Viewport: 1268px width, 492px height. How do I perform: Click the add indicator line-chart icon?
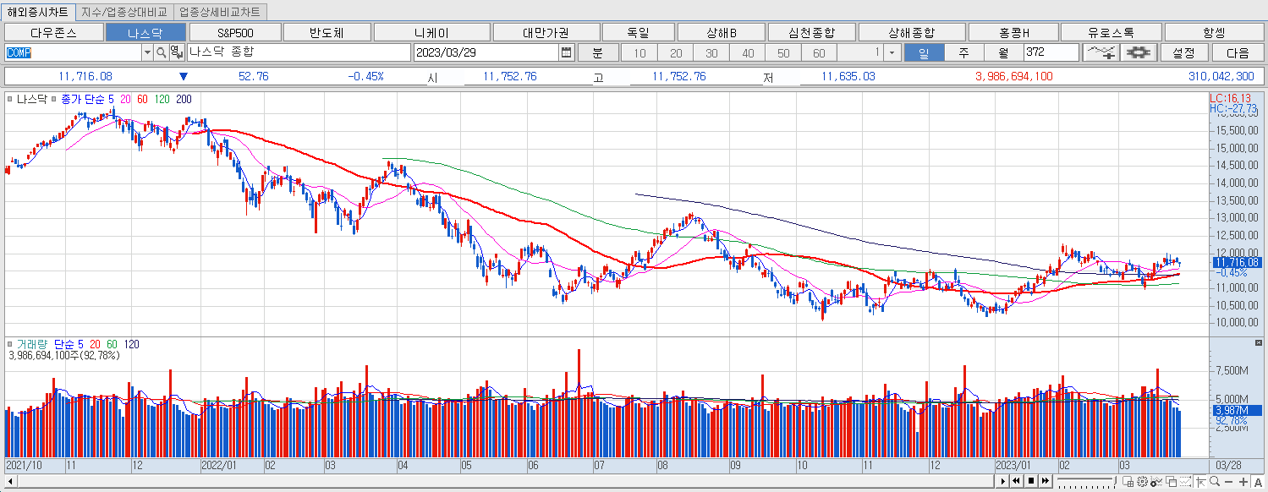tap(1101, 52)
